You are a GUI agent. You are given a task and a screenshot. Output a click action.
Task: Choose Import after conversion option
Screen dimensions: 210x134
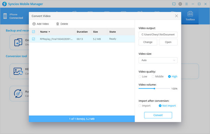pos(140,106)
